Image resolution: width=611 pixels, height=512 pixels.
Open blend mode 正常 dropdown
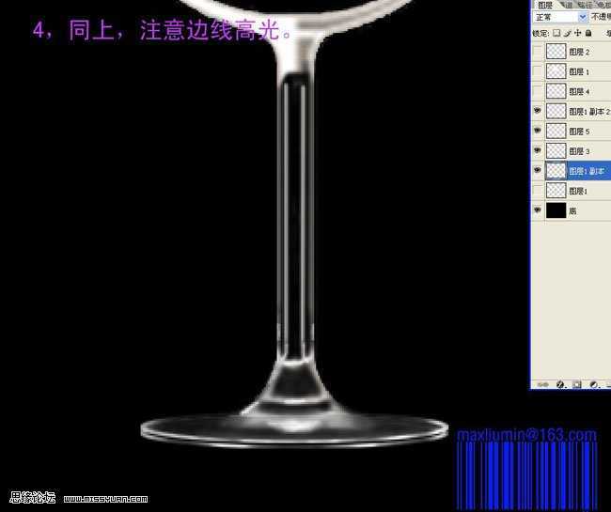560,17
